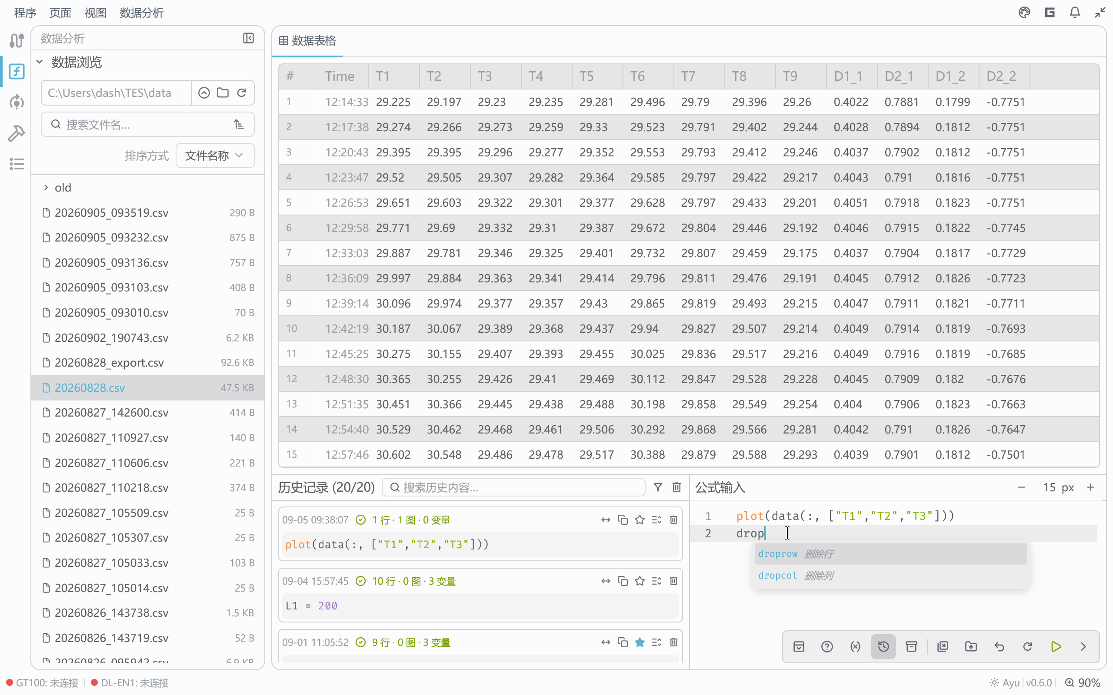This screenshot has width=1113, height=695.
Task: Expand more formula toolbar actions chevron
Action: (x=1083, y=647)
